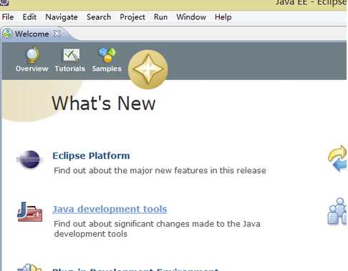Click the blue people community icon
The height and width of the screenshot is (271, 348).
pyautogui.click(x=337, y=212)
